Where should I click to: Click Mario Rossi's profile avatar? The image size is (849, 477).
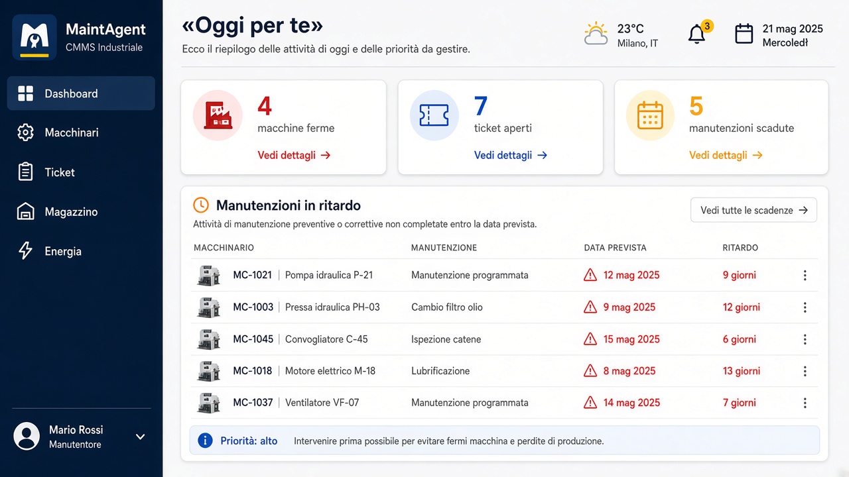click(27, 437)
